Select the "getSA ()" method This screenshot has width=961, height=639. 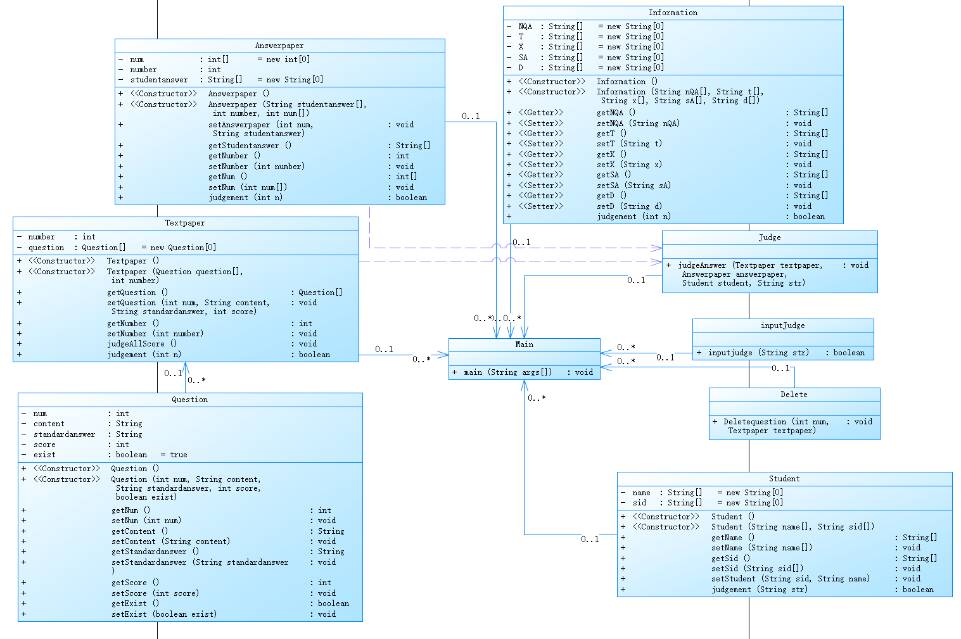pos(614,175)
